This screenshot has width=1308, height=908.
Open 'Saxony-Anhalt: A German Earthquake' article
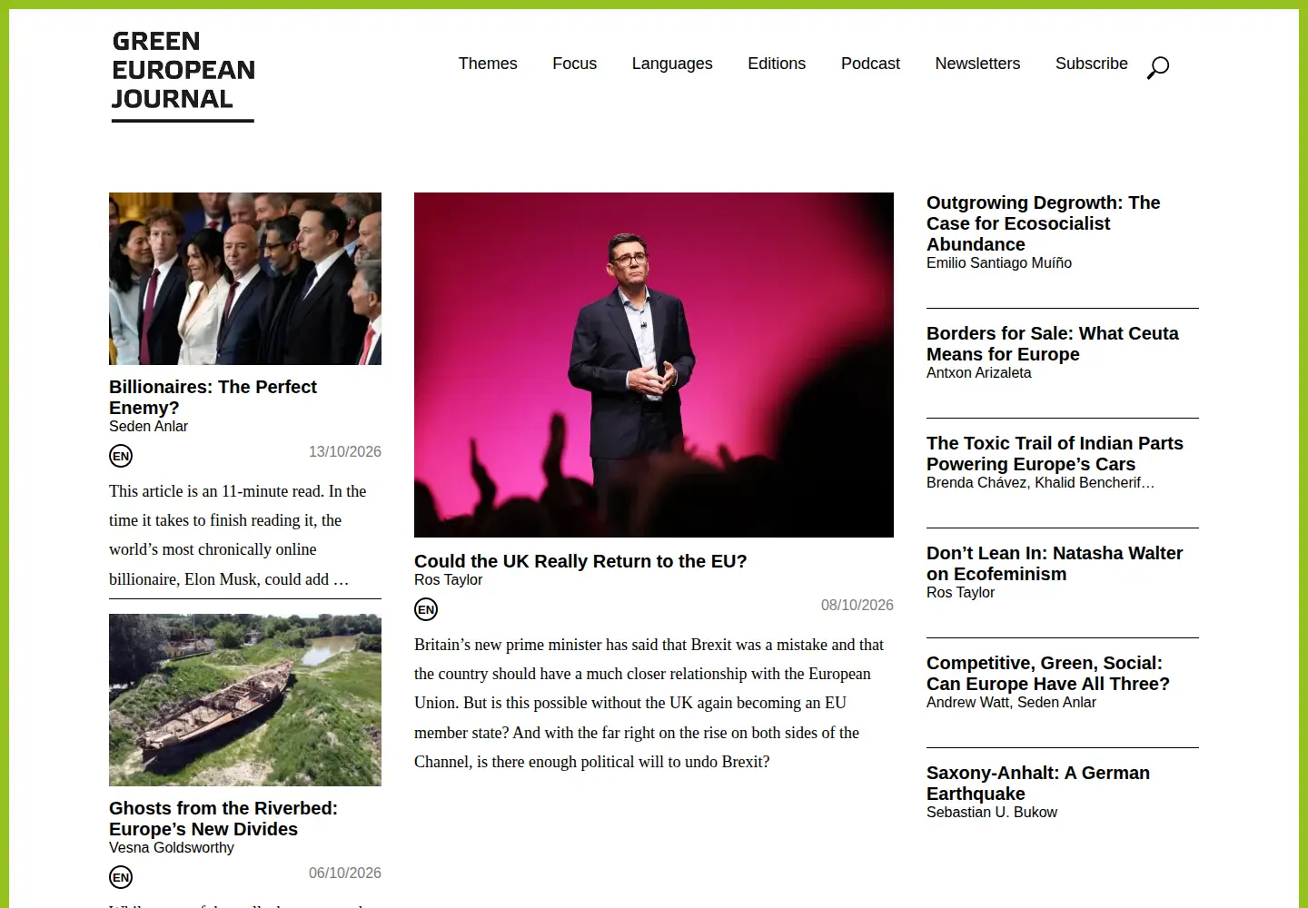pyautogui.click(x=1038, y=784)
